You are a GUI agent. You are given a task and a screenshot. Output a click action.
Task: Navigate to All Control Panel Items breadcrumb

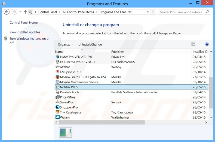pos(78,12)
